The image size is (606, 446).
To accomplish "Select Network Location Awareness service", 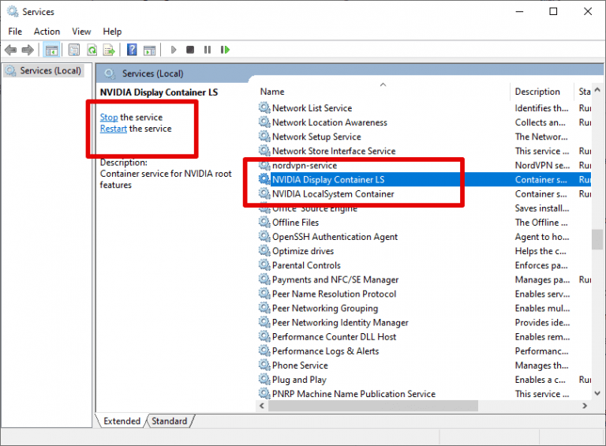I will point(424,122).
